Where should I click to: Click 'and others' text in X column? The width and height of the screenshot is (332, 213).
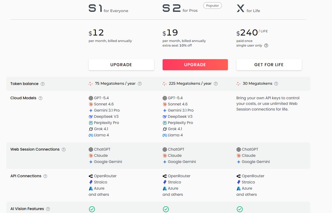(247, 195)
